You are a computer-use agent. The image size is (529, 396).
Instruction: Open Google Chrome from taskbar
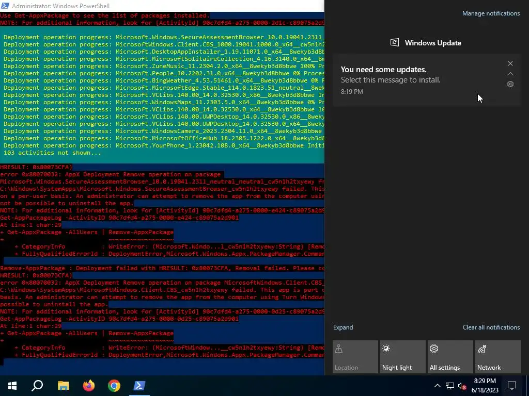(x=114, y=386)
